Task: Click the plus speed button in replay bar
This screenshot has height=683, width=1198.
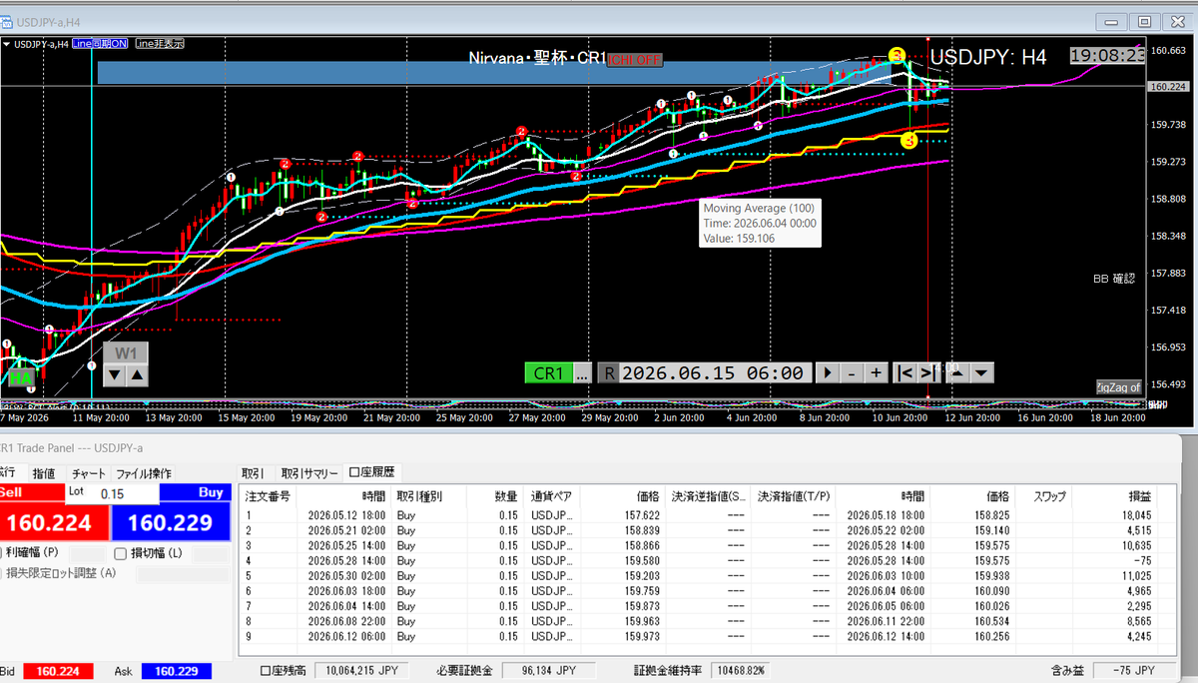Action: coord(876,372)
